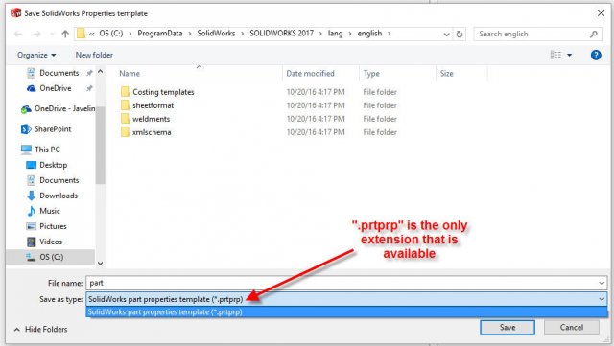Refresh the english folder view

460,35
